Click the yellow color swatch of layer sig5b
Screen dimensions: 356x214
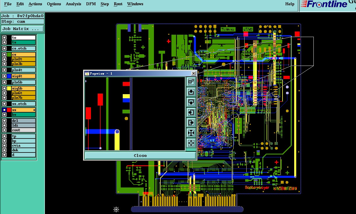coord(9,88)
